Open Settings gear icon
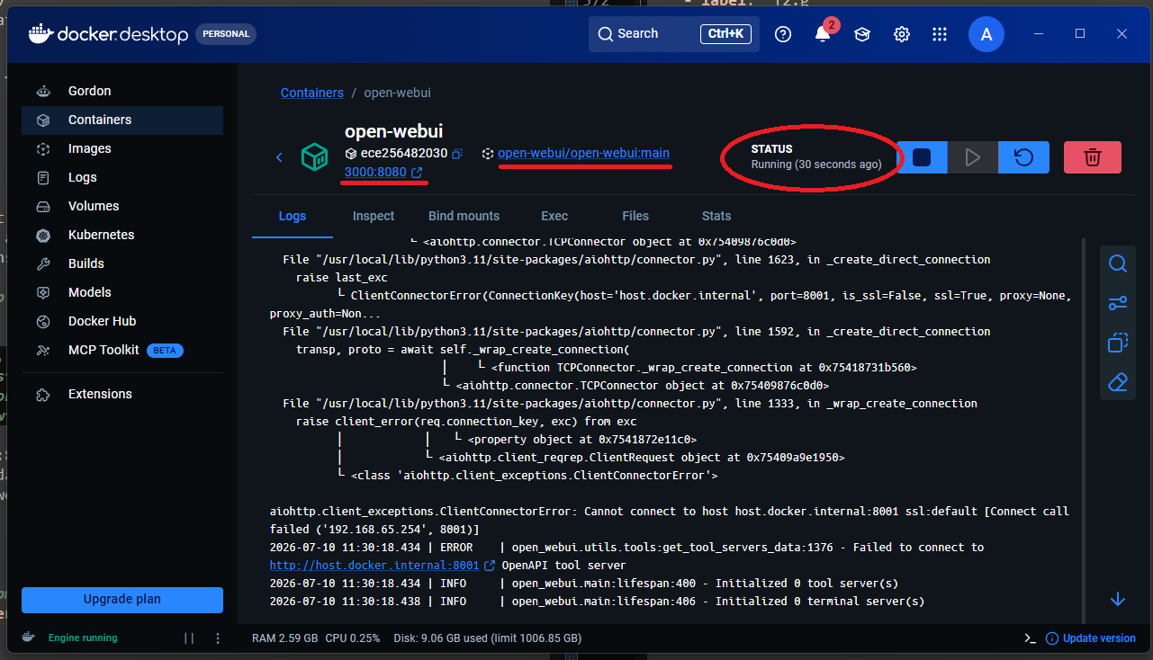Viewport: 1153px width, 660px height. click(901, 34)
